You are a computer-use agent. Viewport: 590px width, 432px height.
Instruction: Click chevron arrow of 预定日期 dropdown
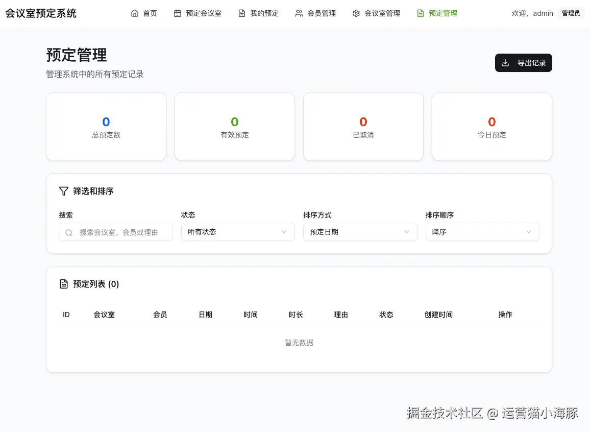click(406, 232)
